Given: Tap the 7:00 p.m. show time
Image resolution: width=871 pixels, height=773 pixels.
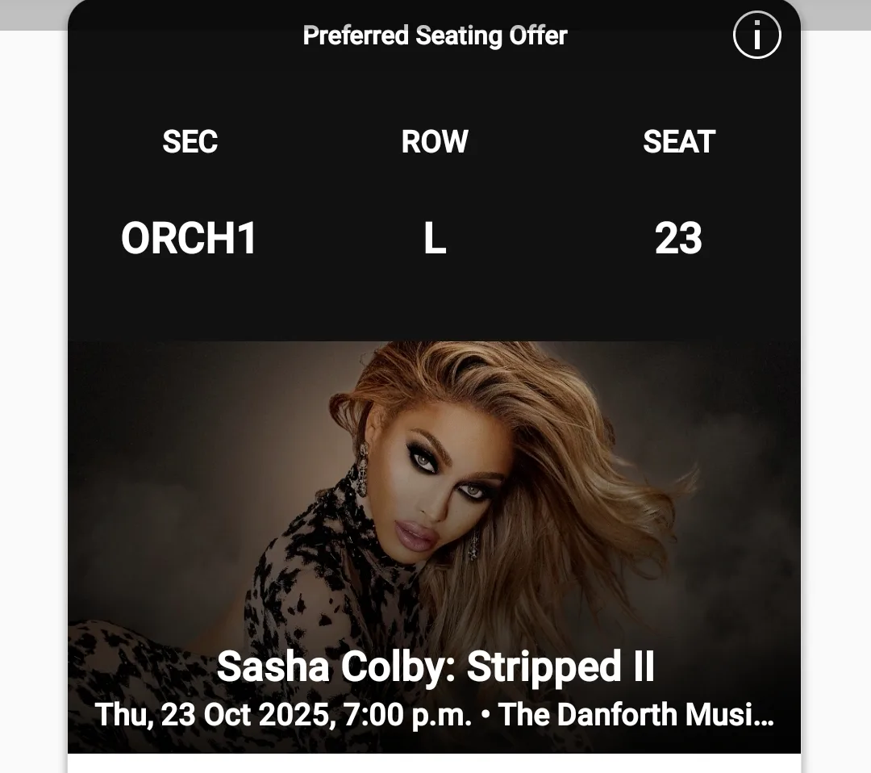Looking at the screenshot, I should 408,715.
